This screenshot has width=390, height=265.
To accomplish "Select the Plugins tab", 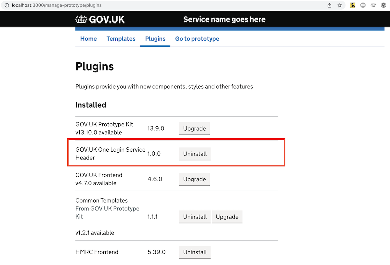I will pos(155,39).
